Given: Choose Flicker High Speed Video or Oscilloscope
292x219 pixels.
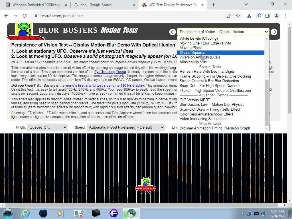Looking at the screenshot, I should tap(221, 90).
